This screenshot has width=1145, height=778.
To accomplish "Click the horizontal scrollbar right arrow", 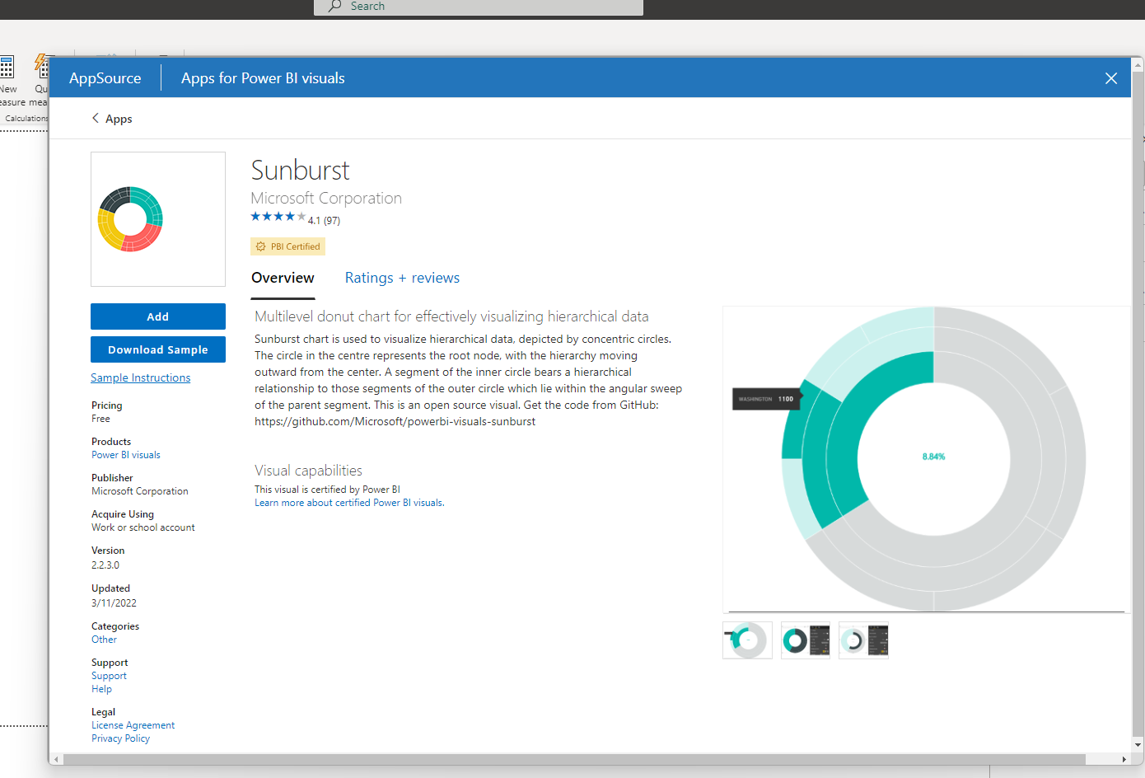I will [x=1124, y=759].
